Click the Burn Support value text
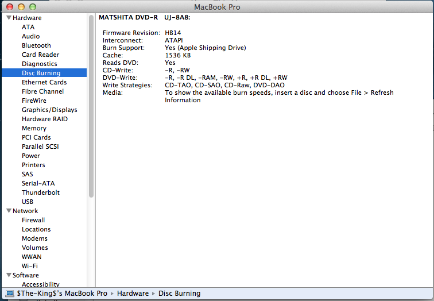Screen dimensions: 434x301 point(206,48)
